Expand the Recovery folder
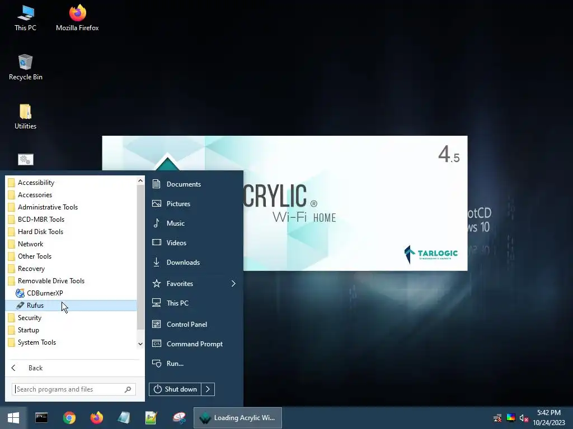This screenshot has height=429, width=573. [x=71, y=269]
